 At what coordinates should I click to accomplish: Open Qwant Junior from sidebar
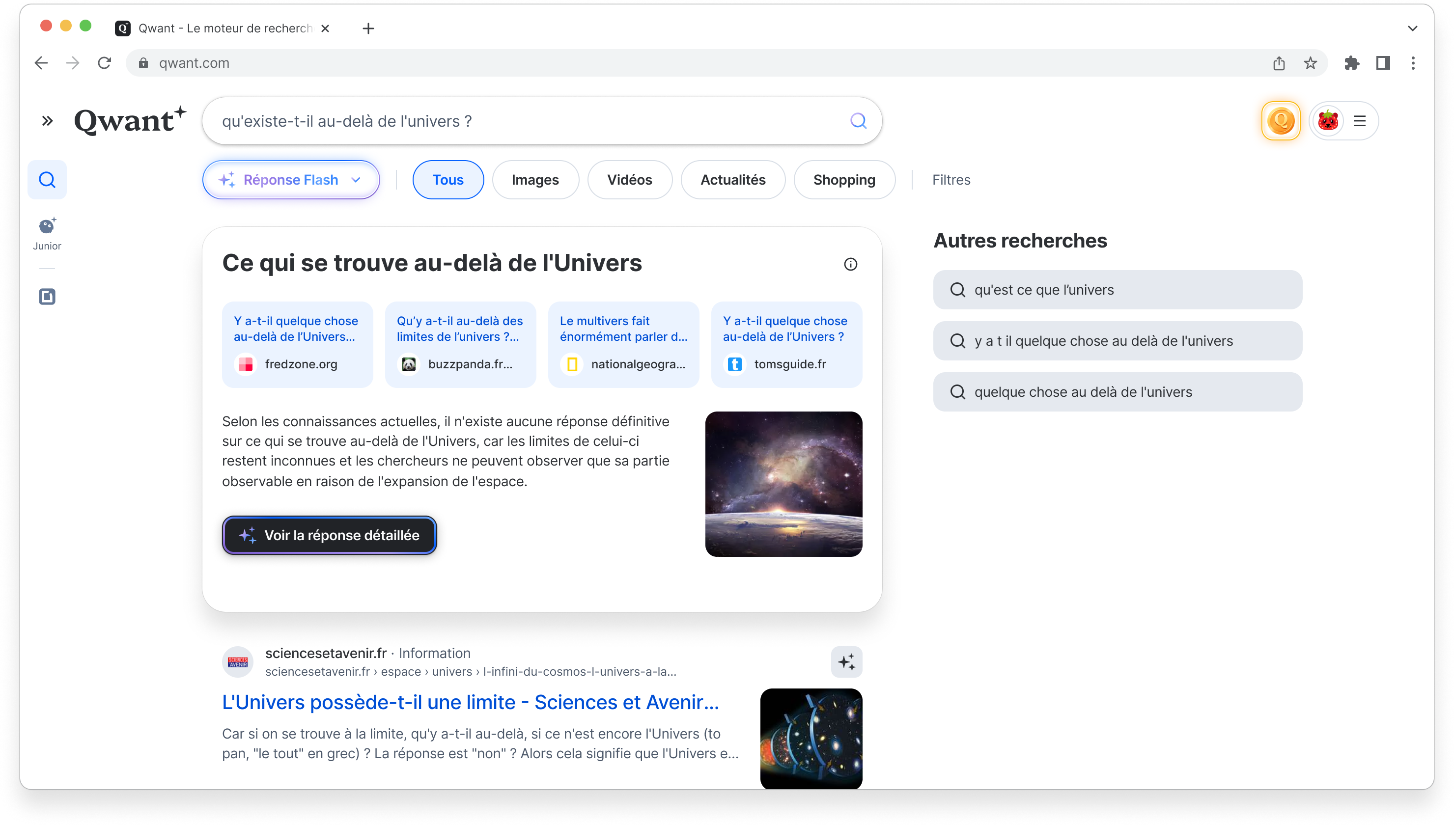click(x=47, y=233)
